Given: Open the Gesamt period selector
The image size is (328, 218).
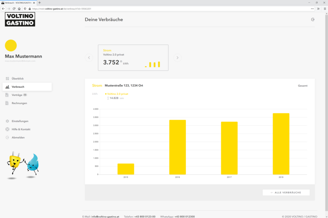Looking at the screenshot, I should pos(303,86).
